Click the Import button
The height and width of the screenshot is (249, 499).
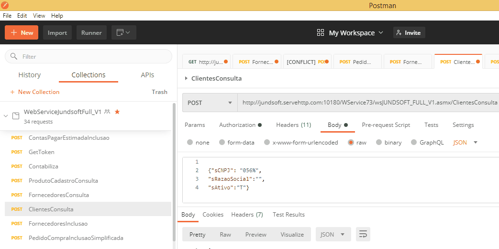coord(57,32)
